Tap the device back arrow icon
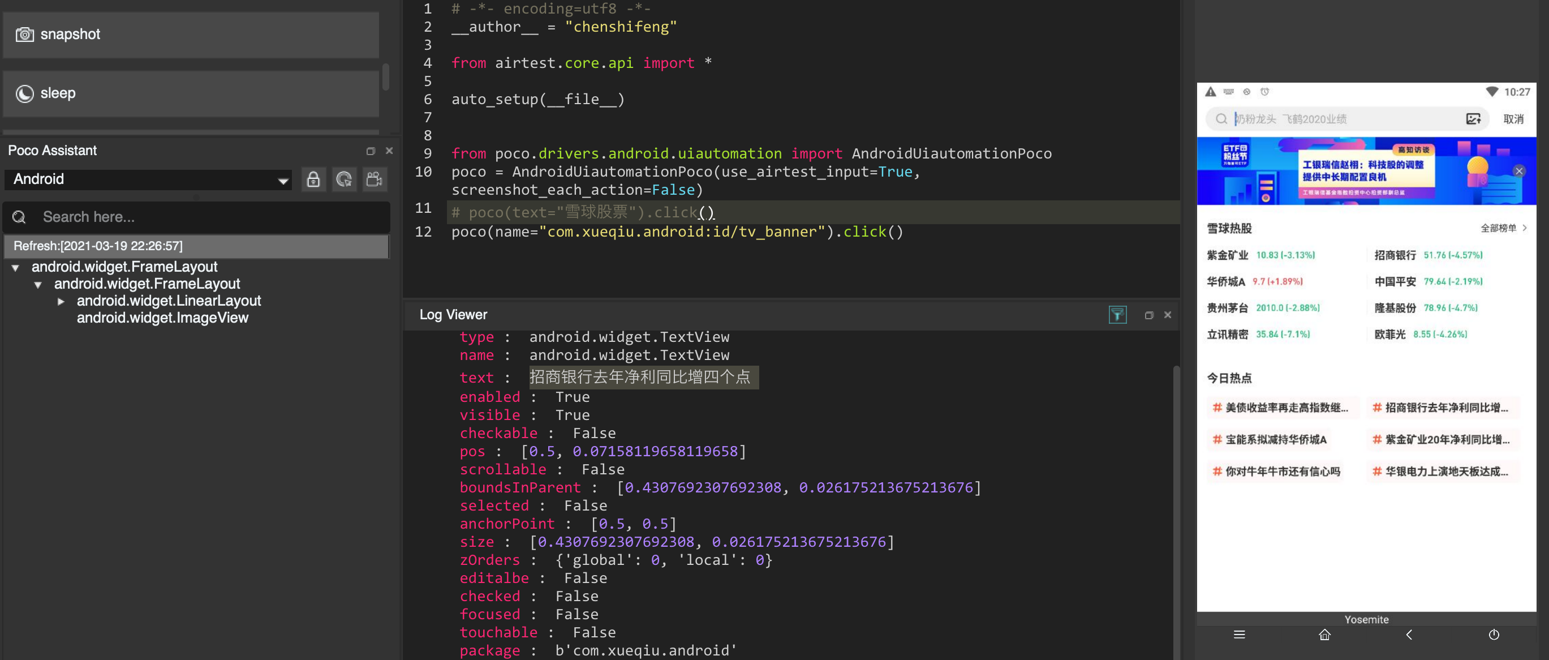This screenshot has height=660, width=1549. click(1409, 635)
